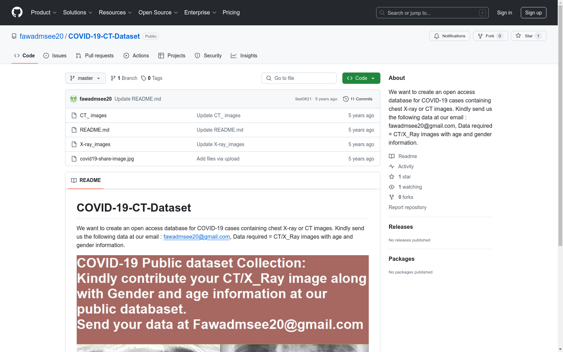Open the Pull requests tab

tap(95, 56)
